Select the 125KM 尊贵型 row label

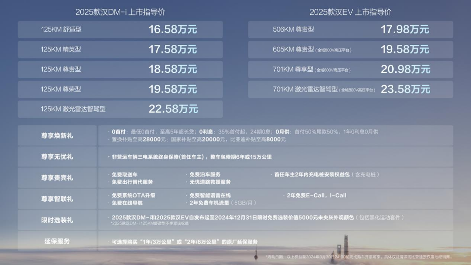(x=61, y=69)
